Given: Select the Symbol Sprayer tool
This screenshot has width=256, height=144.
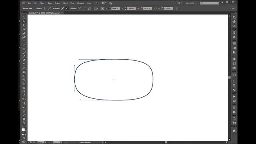Looking at the screenshot, I should pyautogui.click(x=24, y=103).
